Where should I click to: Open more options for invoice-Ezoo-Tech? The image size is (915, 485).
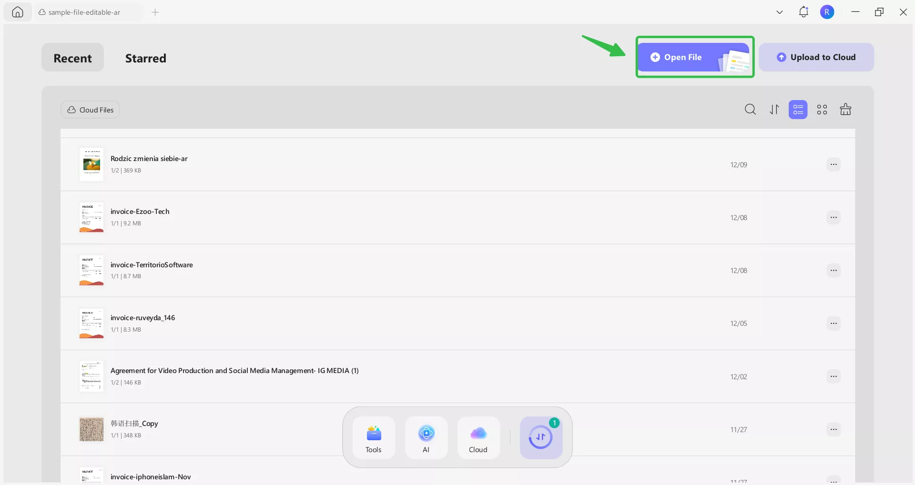tap(834, 217)
